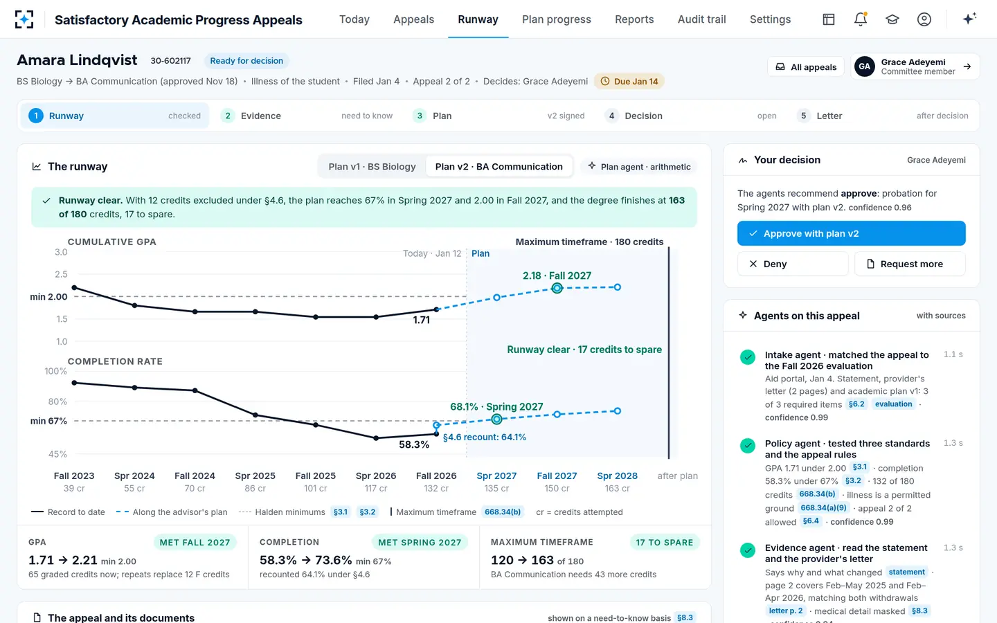Click the green check in the Runway clear banner
The height and width of the screenshot is (623, 997).
[46, 201]
